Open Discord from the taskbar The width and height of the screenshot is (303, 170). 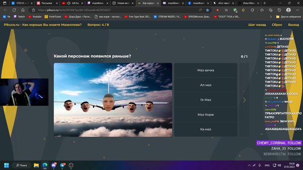tap(53, 165)
